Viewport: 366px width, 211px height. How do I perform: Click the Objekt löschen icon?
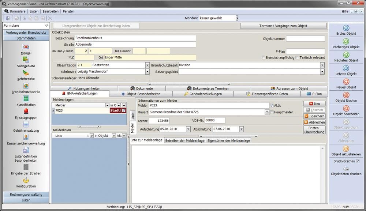346,95
